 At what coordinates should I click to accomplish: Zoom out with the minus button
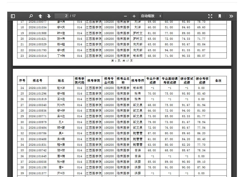(125, 16)
